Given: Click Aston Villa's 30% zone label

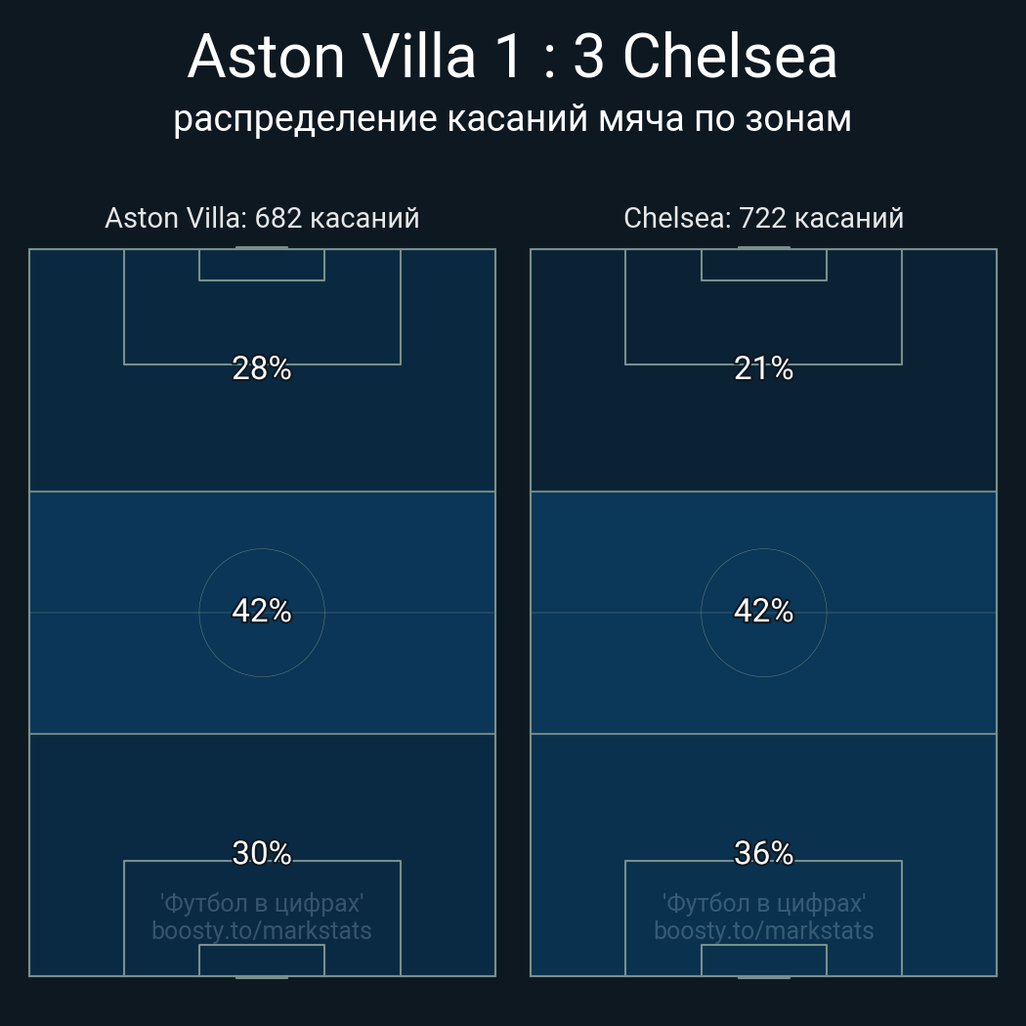Looking at the screenshot, I should [262, 853].
